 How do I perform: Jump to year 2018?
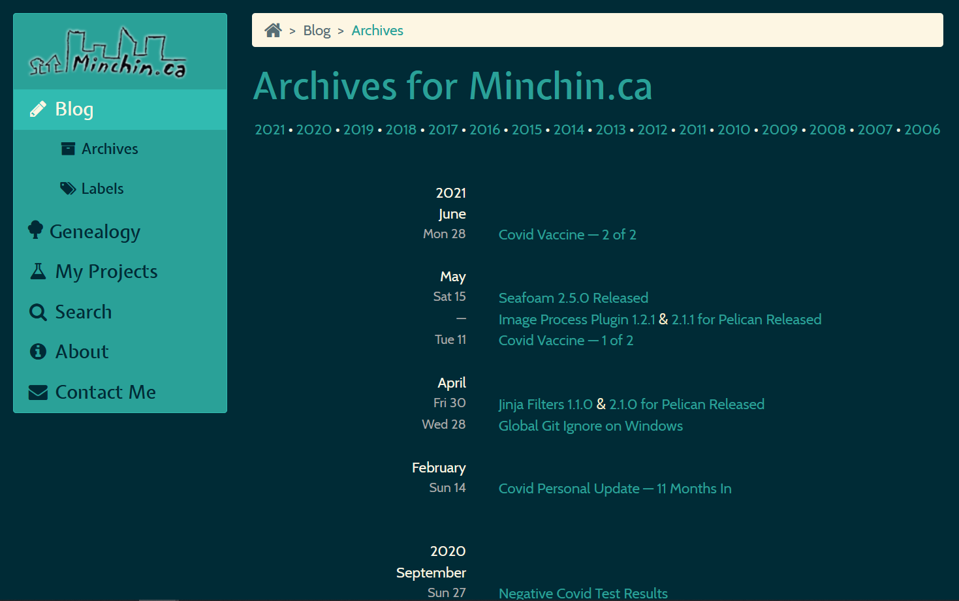[401, 129]
